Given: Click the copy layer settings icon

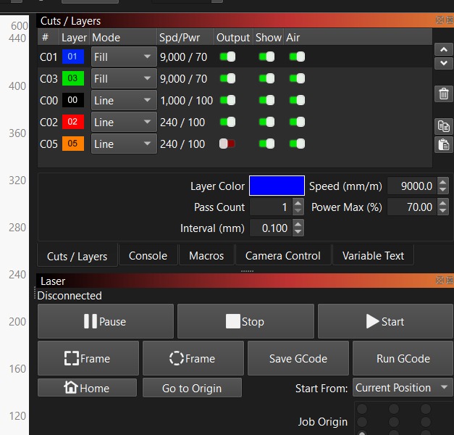Looking at the screenshot, I should coord(443,126).
